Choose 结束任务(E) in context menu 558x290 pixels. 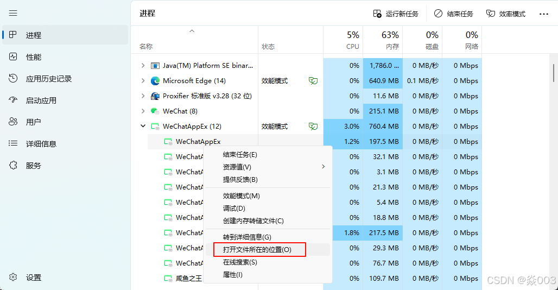click(268, 155)
